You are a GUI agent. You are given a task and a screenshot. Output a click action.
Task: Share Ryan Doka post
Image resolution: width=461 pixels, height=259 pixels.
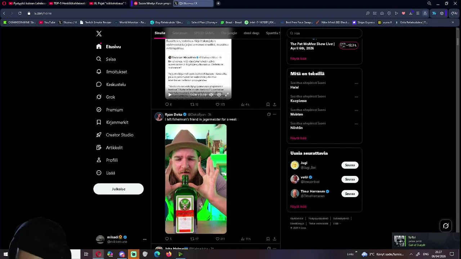[274, 239]
